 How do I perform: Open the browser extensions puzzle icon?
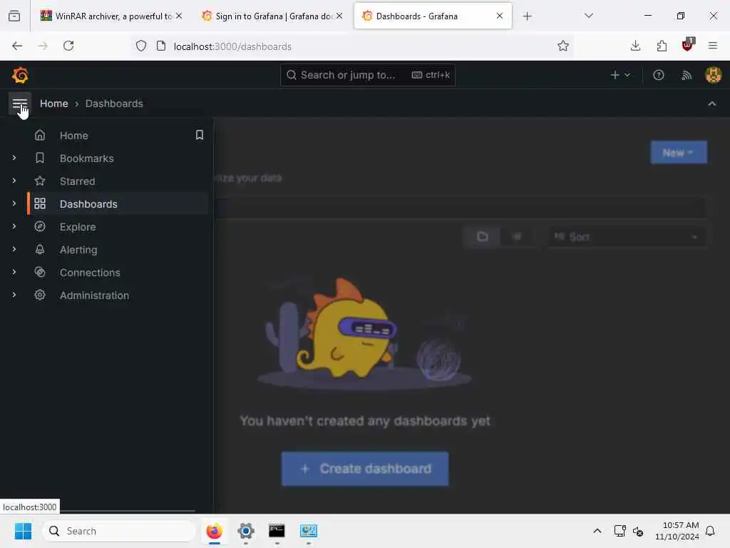(662, 46)
